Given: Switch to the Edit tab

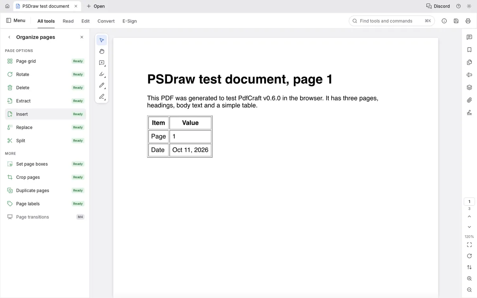Looking at the screenshot, I should click(x=85, y=21).
